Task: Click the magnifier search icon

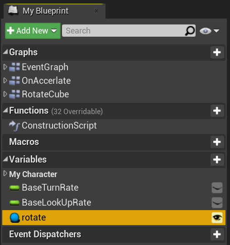Action: pos(190,31)
